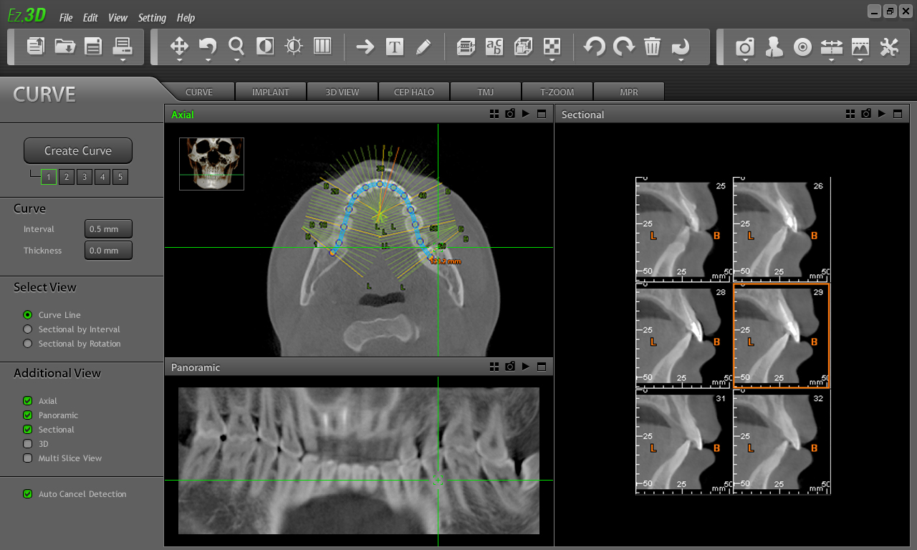Image resolution: width=917 pixels, height=550 pixels.
Task: Click the new document toolbar icon
Action: coord(36,47)
